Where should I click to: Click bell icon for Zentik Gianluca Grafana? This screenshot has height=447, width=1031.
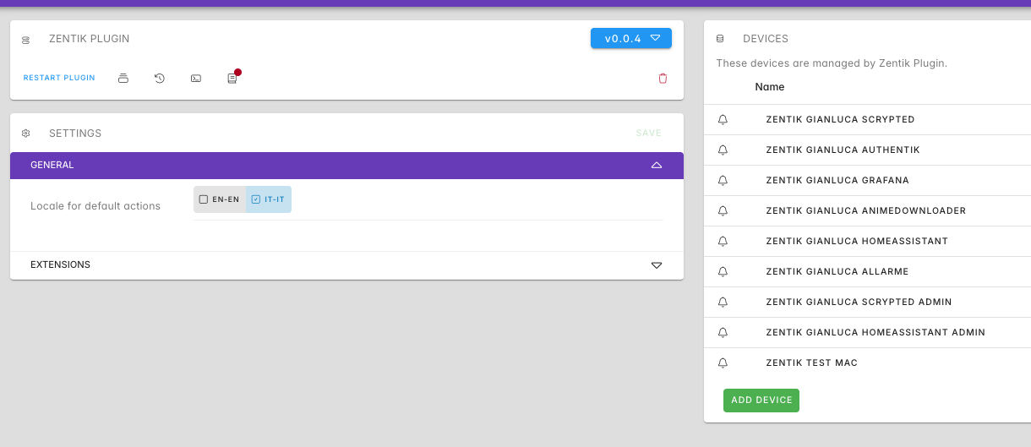(723, 181)
